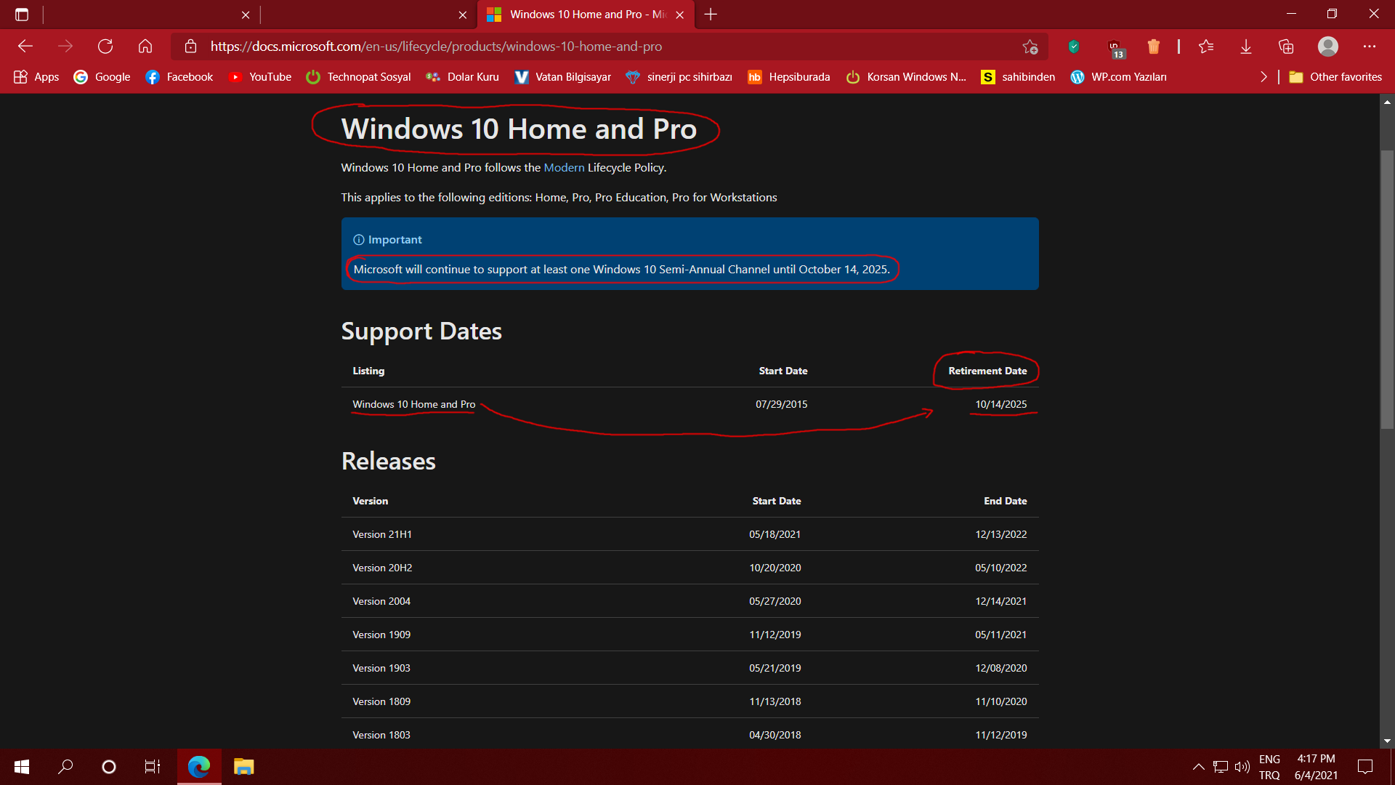Open a new tab with plus button
Screen dimensions: 1395x785
coord(711,15)
